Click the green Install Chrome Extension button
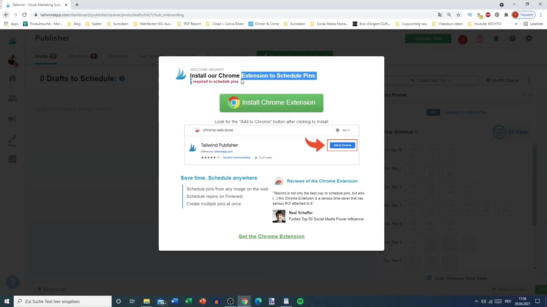547x307 pixels. click(x=271, y=103)
